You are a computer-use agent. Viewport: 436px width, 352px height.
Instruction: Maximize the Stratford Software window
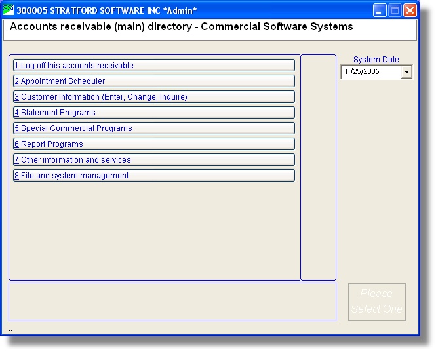[395, 10]
